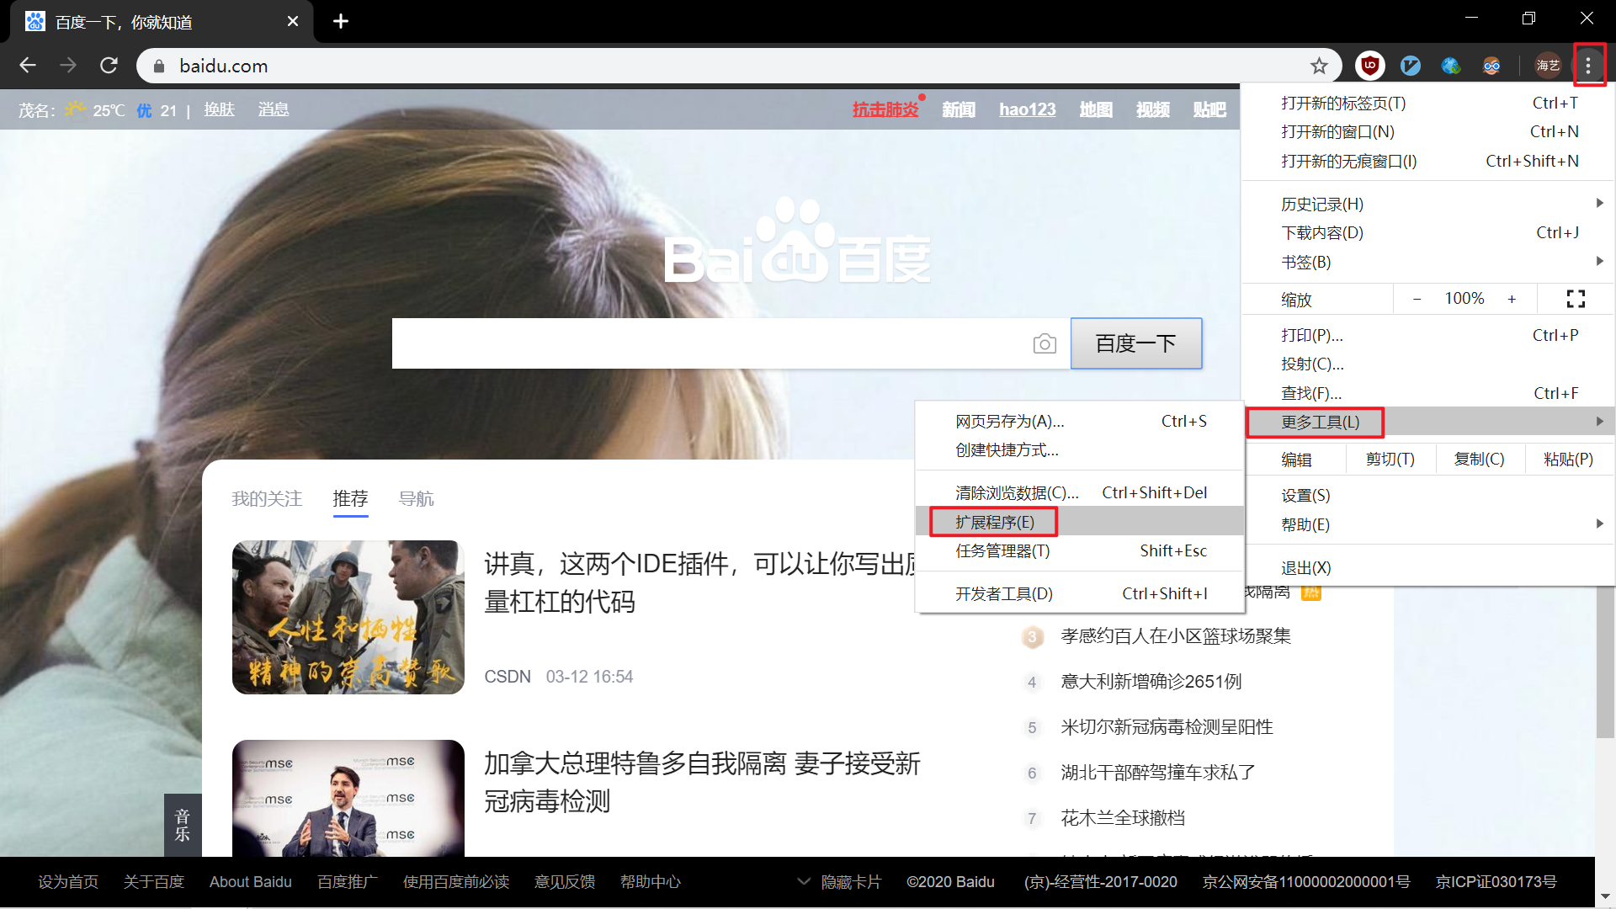The height and width of the screenshot is (909, 1616).
Task: Click 粘贴(P) in edit row
Action: tap(1569, 460)
